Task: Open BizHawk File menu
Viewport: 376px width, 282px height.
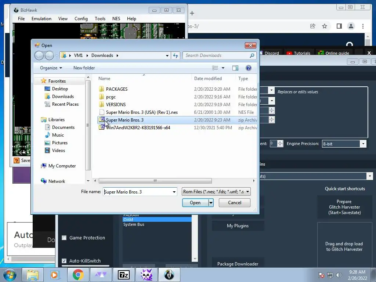Action: [x=21, y=19]
